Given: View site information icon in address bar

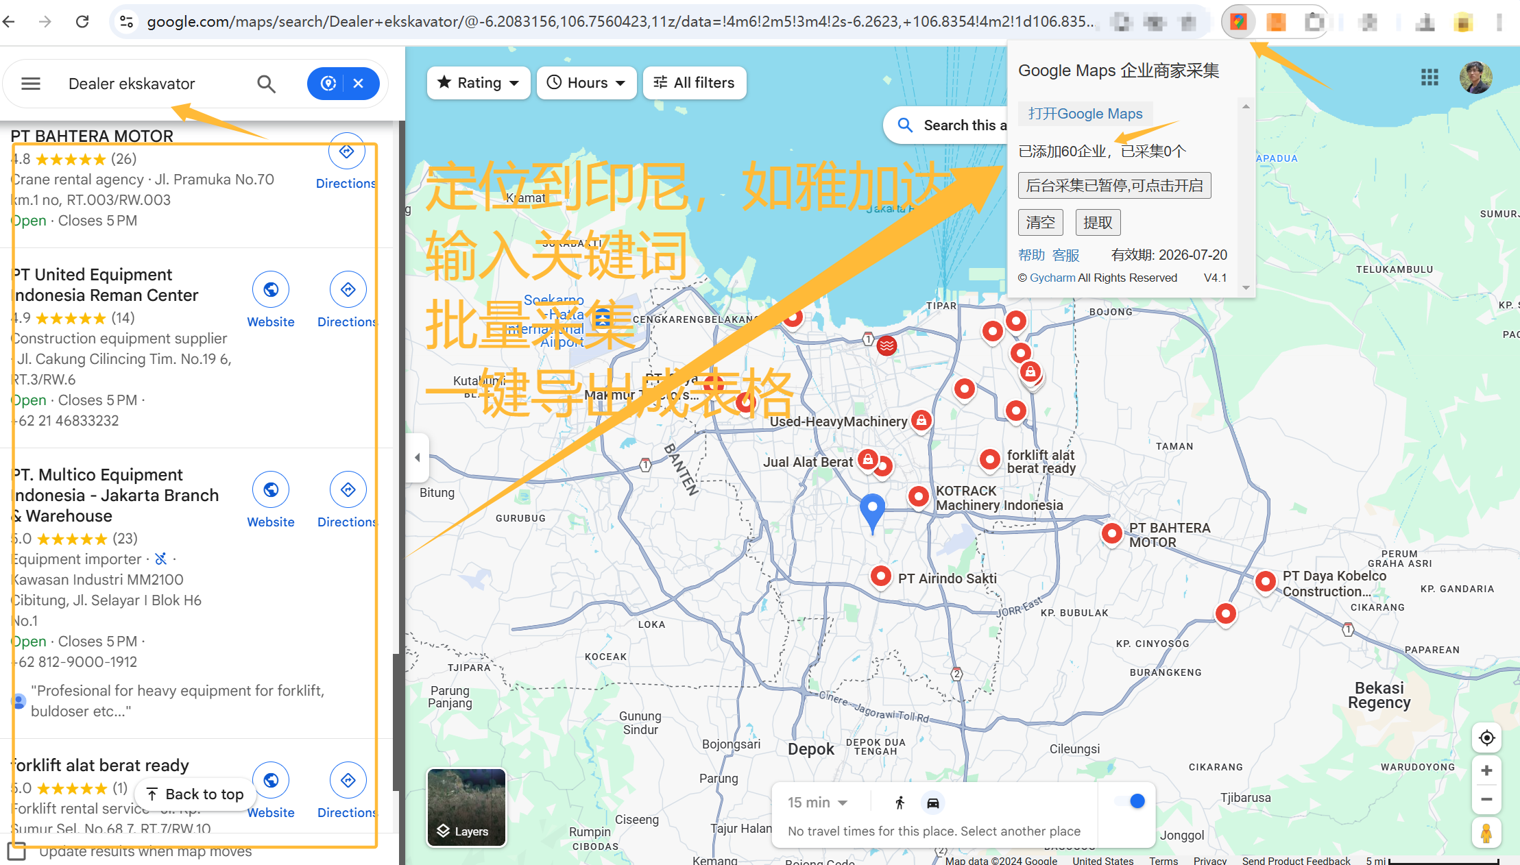Looking at the screenshot, I should coord(126,22).
